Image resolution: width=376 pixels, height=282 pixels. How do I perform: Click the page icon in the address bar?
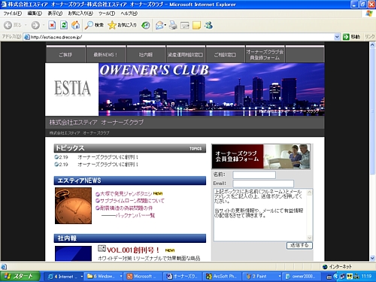(x=27, y=37)
